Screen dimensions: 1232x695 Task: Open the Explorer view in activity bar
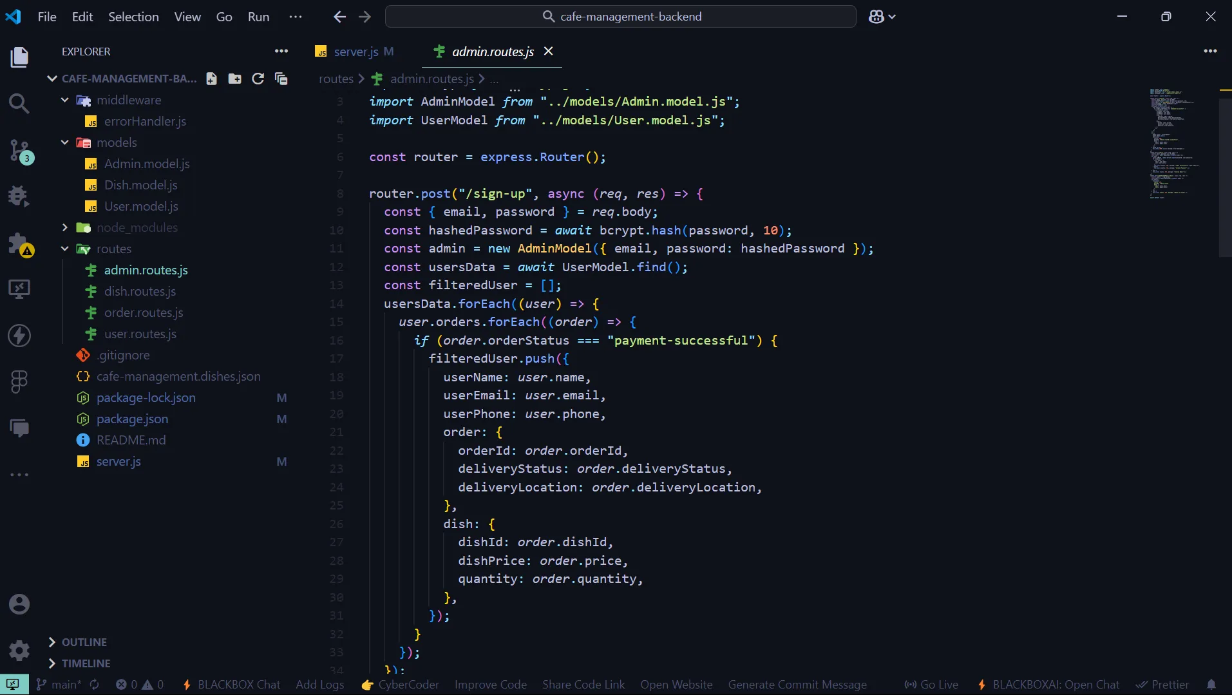[x=19, y=57]
